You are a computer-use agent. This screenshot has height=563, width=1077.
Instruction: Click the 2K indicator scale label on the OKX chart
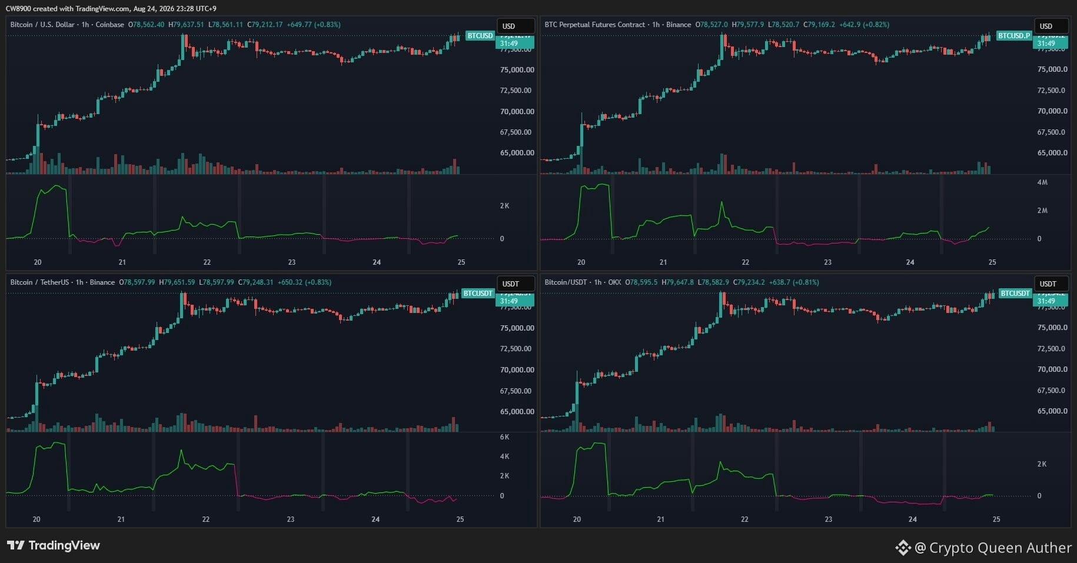pyautogui.click(x=1042, y=464)
